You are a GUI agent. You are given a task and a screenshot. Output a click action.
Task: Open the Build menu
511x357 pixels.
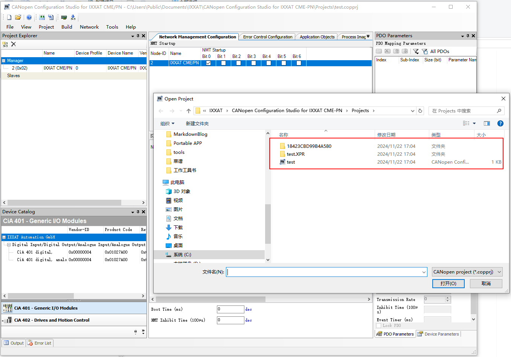point(67,27)
